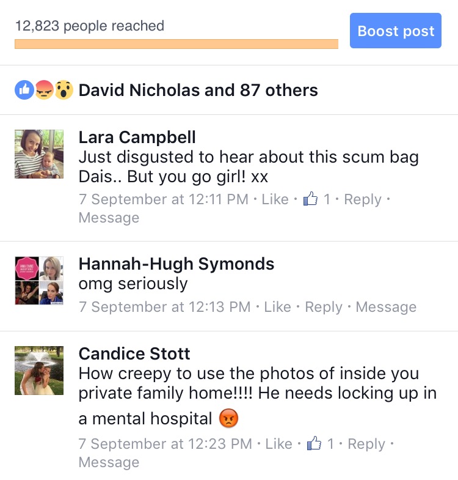
Task: Click the blue thumbs-up reaction icon
Action: pos(24,90)
